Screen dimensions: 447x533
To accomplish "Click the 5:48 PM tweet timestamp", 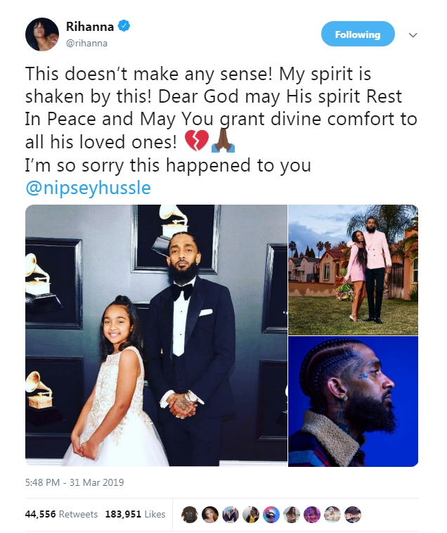I will (x=74, y=482).
